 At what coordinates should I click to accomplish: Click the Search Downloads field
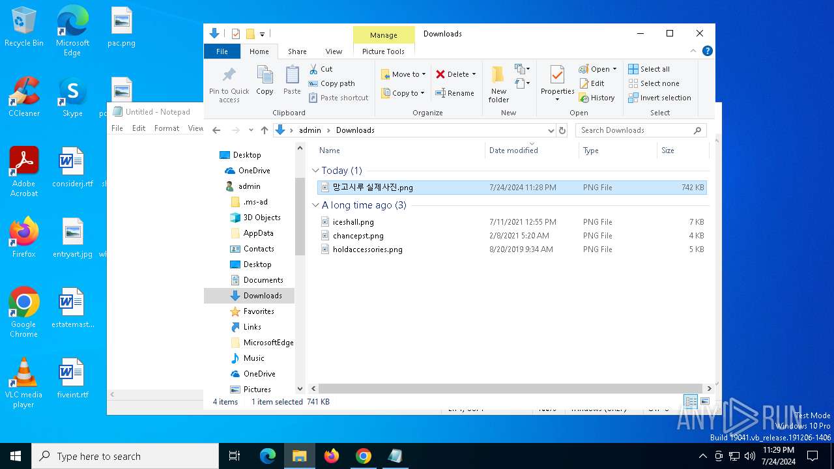640,130
